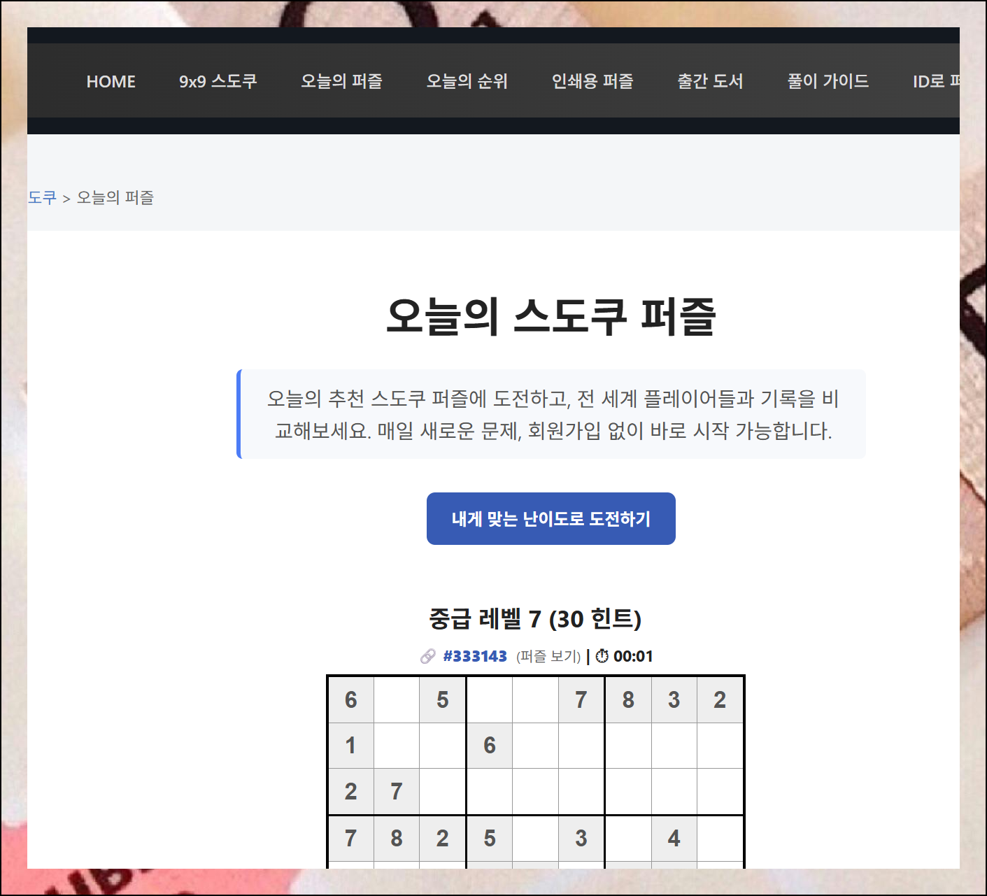The width and height of the screenshot is (987, 896).
Task: Select the empty cell between 3 and 4 in fourth row
Action: tap(628, 839)
